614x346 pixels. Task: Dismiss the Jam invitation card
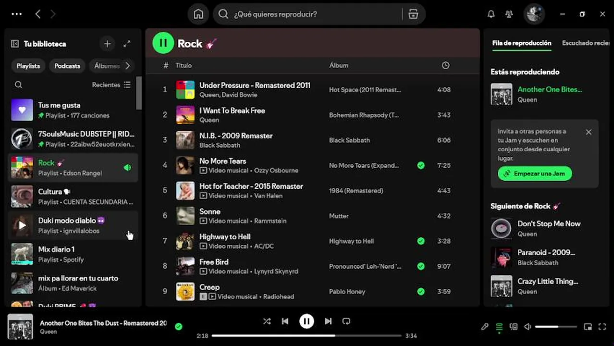pos(589,132)
